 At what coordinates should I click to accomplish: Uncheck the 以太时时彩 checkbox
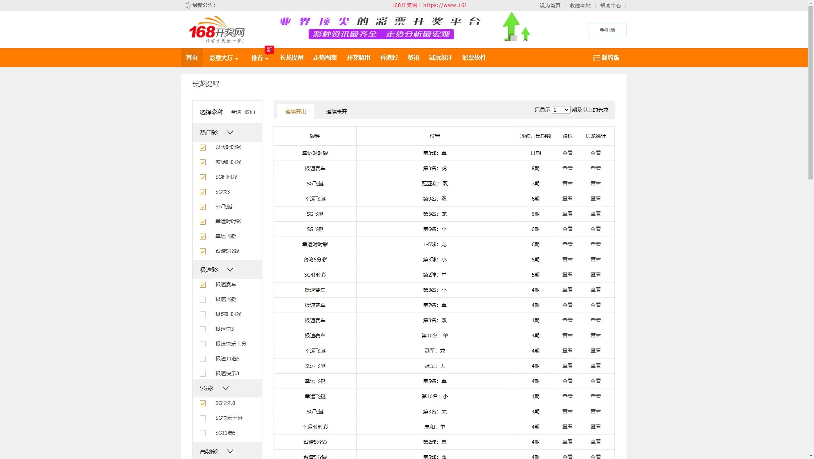coord(202,147)
